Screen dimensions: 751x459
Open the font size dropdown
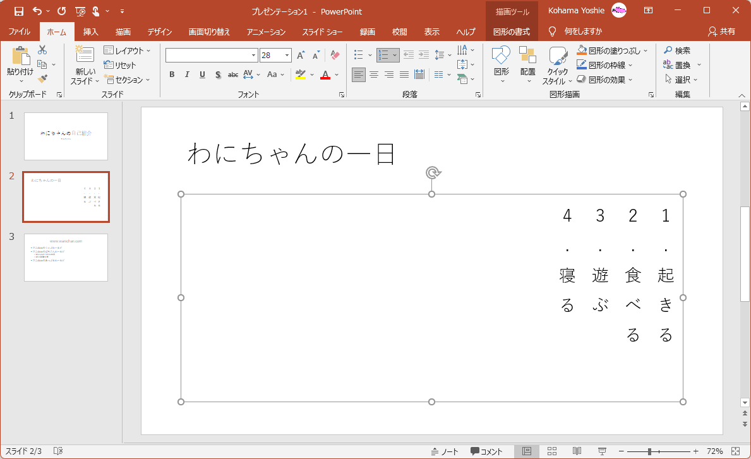(287, 56)
